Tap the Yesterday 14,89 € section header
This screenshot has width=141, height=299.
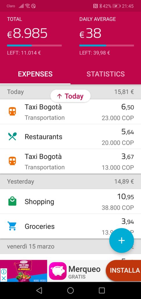pyautogui.click(x=70, y=181)
